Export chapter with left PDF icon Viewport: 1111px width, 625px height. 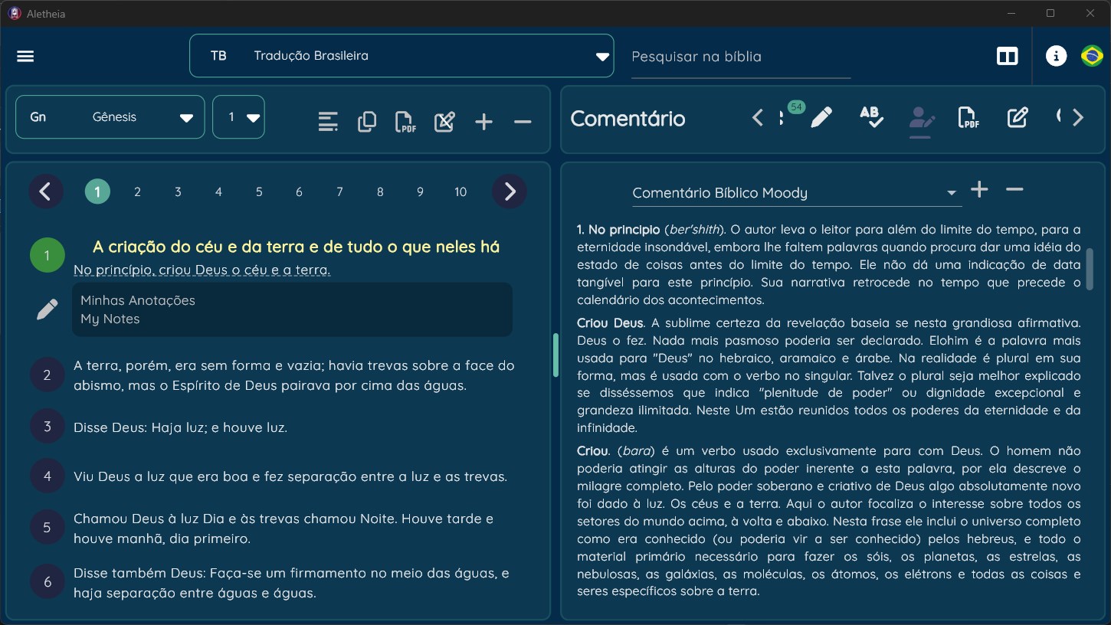pos(405,122)
